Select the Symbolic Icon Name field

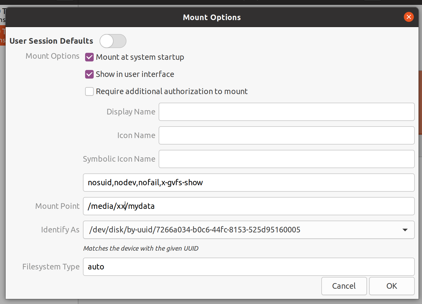(x=286, y=159)
